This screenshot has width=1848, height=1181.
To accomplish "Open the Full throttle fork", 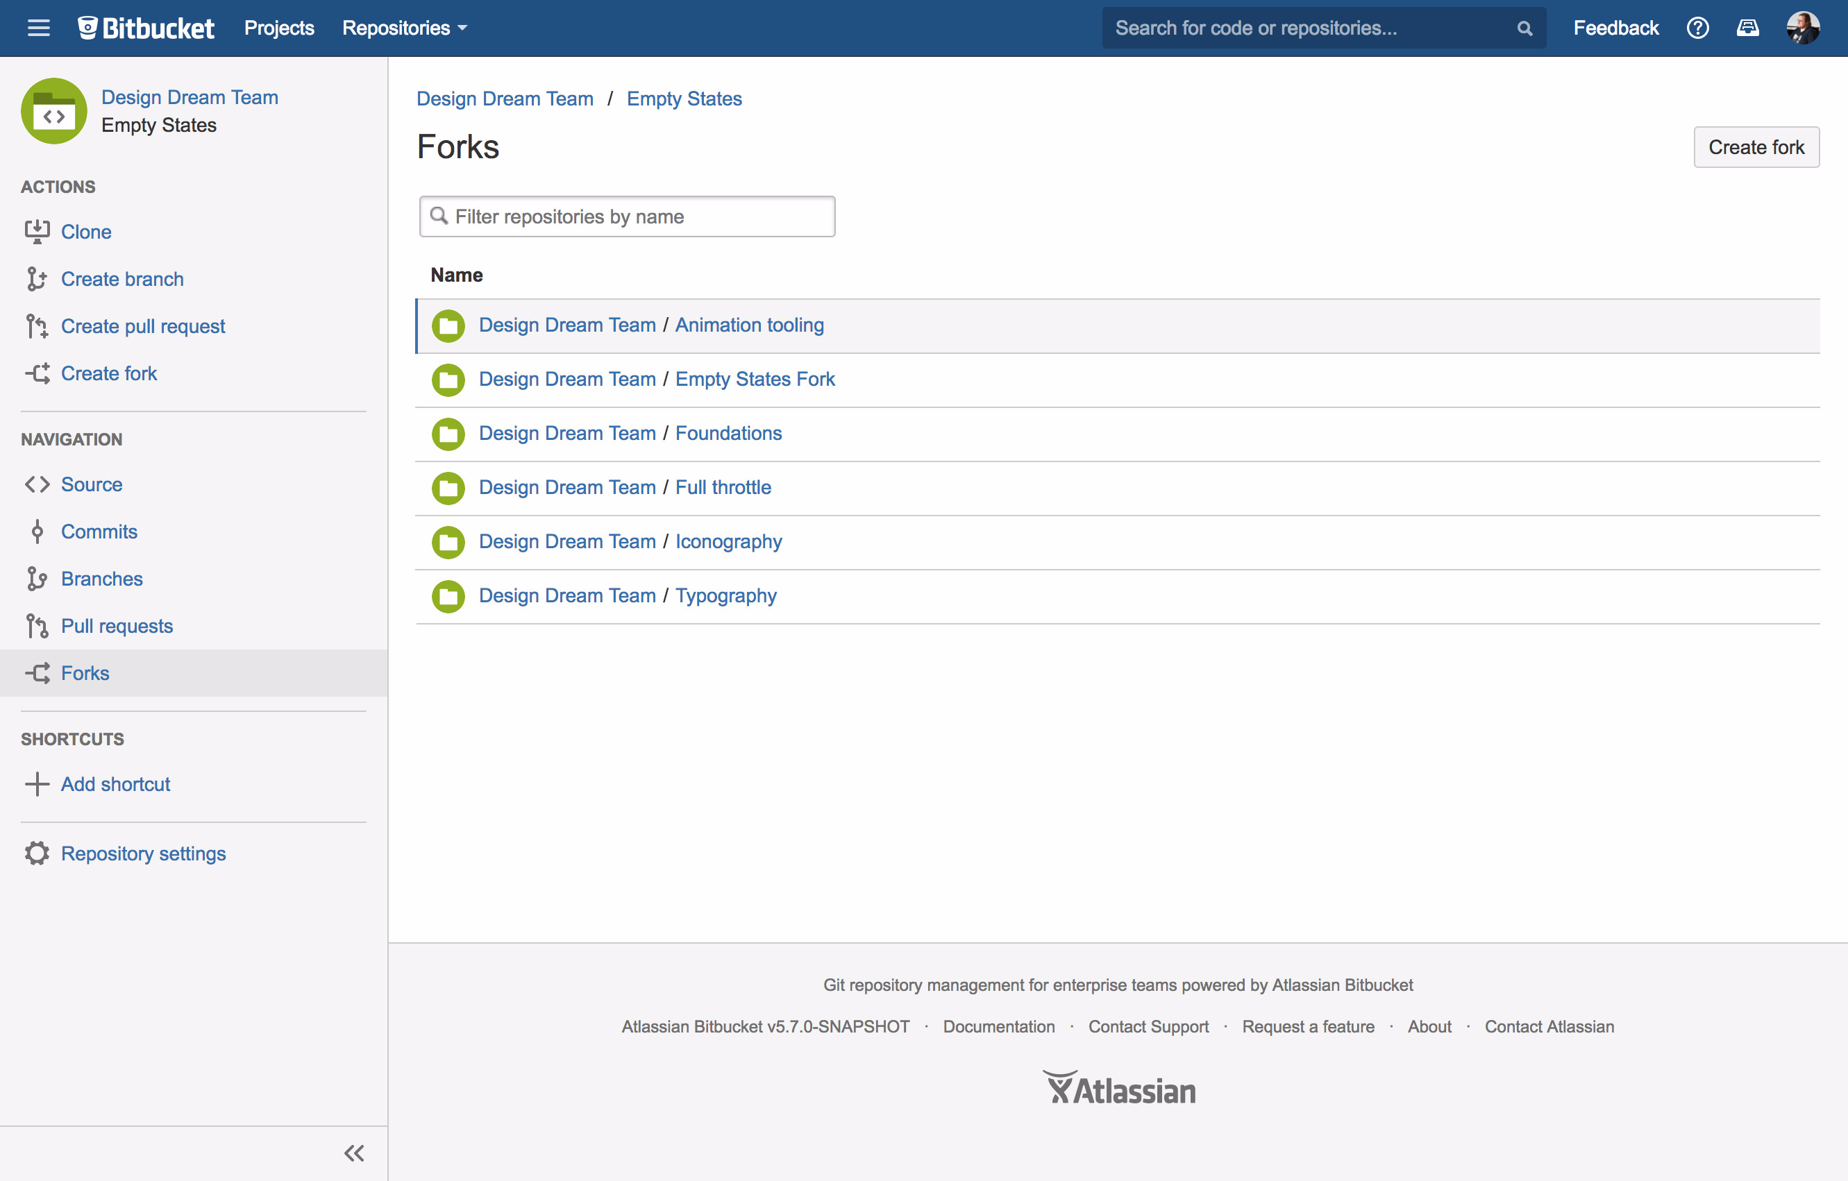I will pos(723,487).
